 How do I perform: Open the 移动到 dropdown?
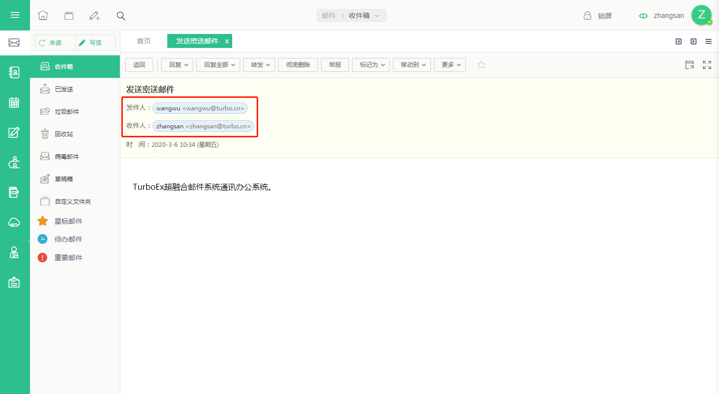tap(412, 65)
